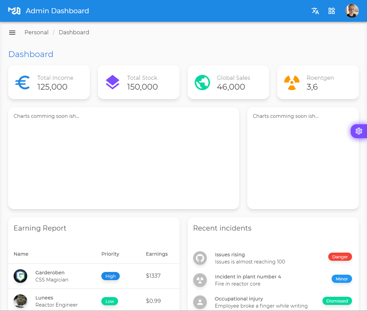Image resolution: width=367 pixels, height=311 pixels.
Task: Navigate to Personal in the breadcrumb
Action: point(36,32)
